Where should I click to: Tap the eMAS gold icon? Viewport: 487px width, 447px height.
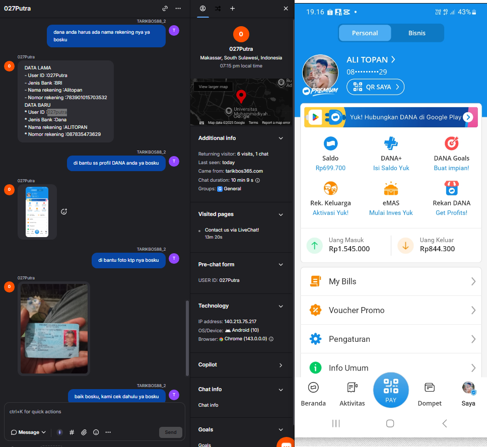point(391,188)
